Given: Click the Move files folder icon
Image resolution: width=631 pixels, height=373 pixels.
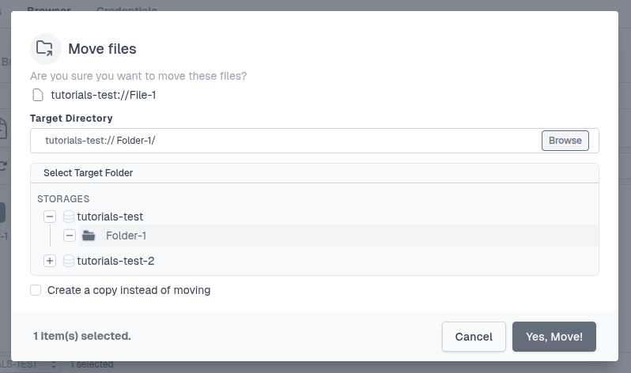Looking at the screenshot, I should tap(45, 48).
